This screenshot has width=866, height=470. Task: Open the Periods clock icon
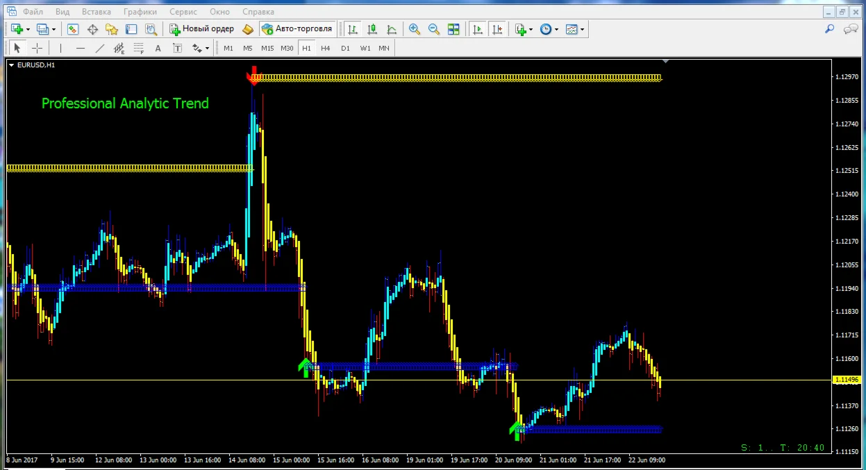pyautogui.click(x=546, y=29)
